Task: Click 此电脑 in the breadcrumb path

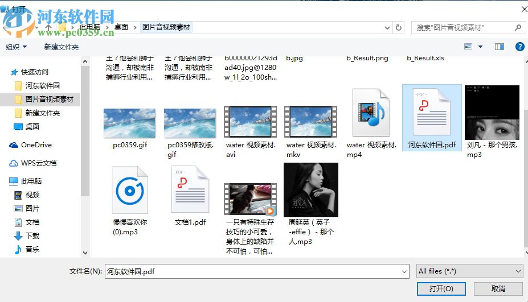Action: coord(90,27)
